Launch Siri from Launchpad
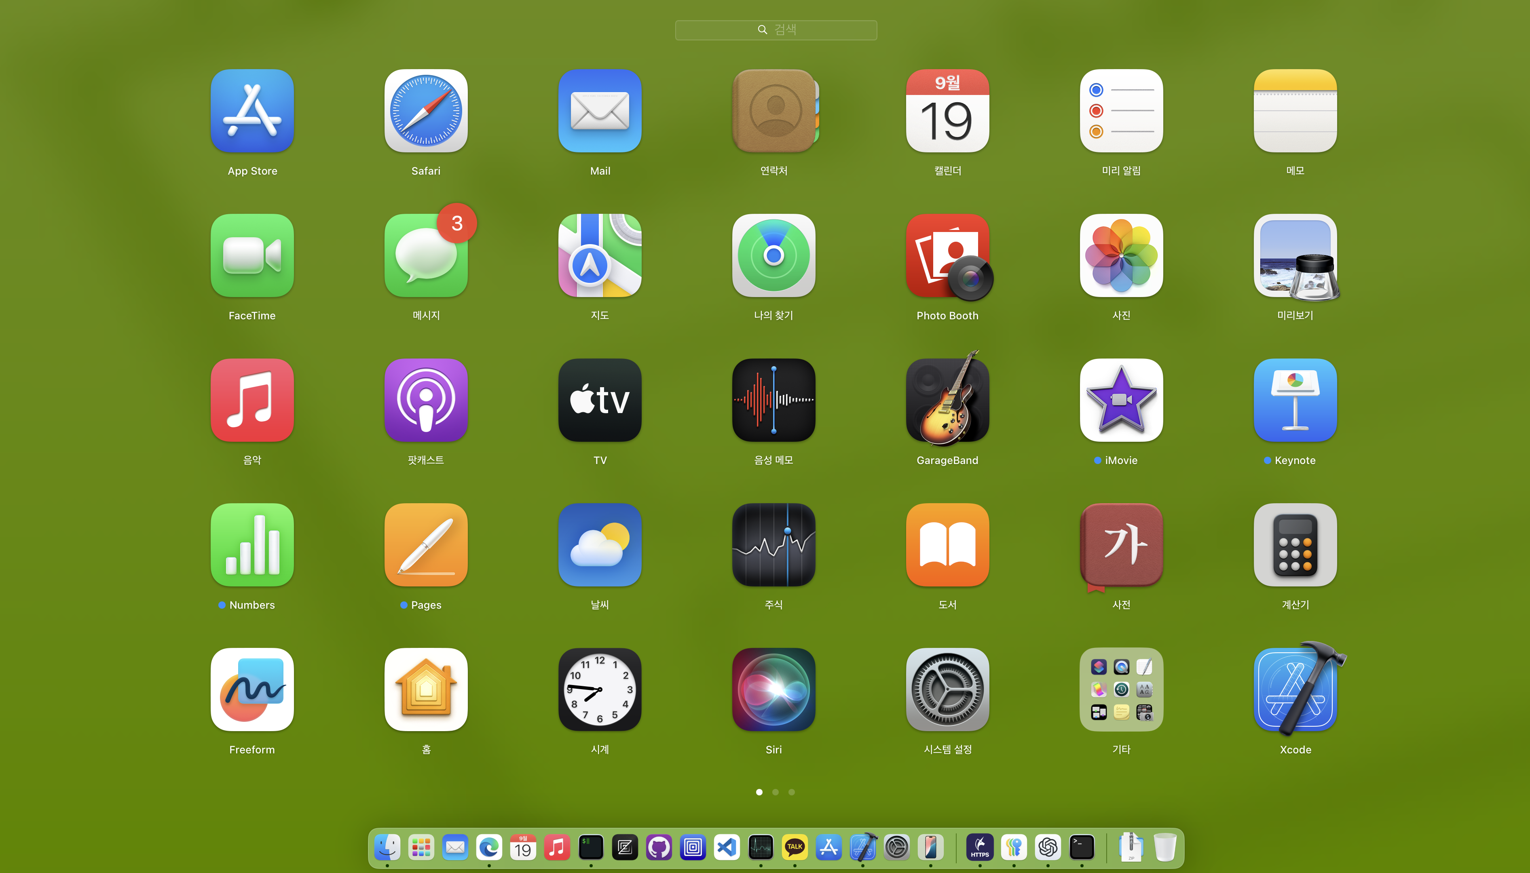 (x=773, y=690)
